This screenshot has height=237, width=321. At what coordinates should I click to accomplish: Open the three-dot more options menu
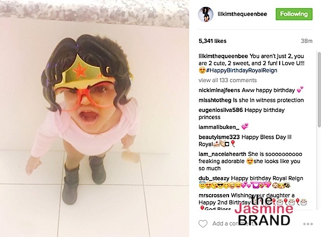click(x=308, y=224)
